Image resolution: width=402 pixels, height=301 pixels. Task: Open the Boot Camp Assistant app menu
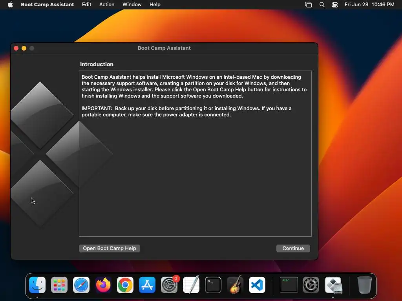pos(47,5)
